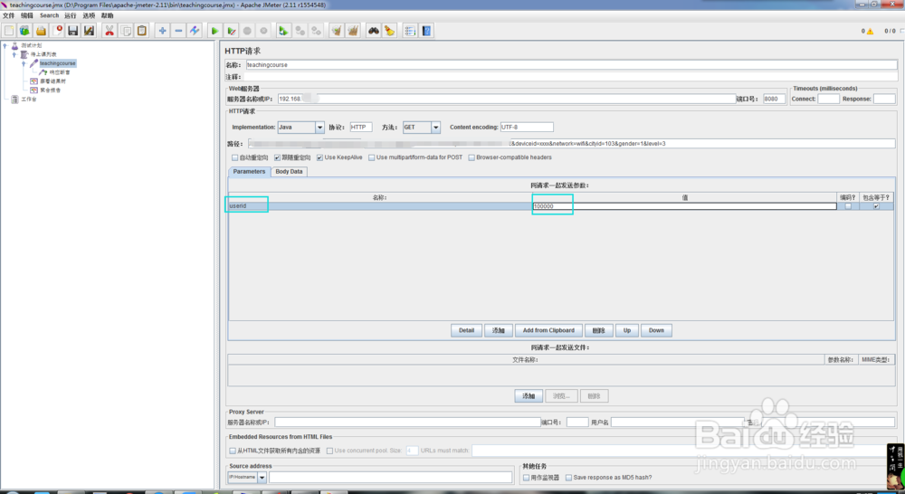Click the Save As toolbar icon
This screenshot has height=494, width=905.
pos(89,31)
